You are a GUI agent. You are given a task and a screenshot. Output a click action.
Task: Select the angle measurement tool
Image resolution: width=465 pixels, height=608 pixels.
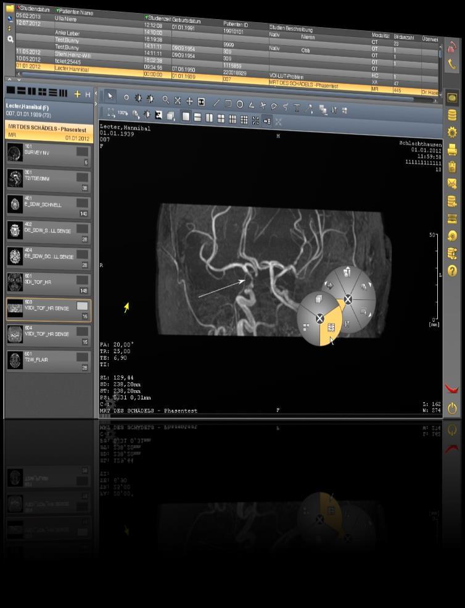(x=252, y=105)
